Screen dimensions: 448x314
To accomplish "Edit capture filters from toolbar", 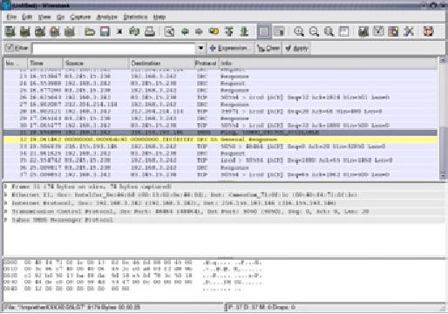I will [363, 31].
